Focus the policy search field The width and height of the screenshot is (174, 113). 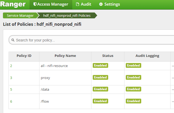point(91,40)
